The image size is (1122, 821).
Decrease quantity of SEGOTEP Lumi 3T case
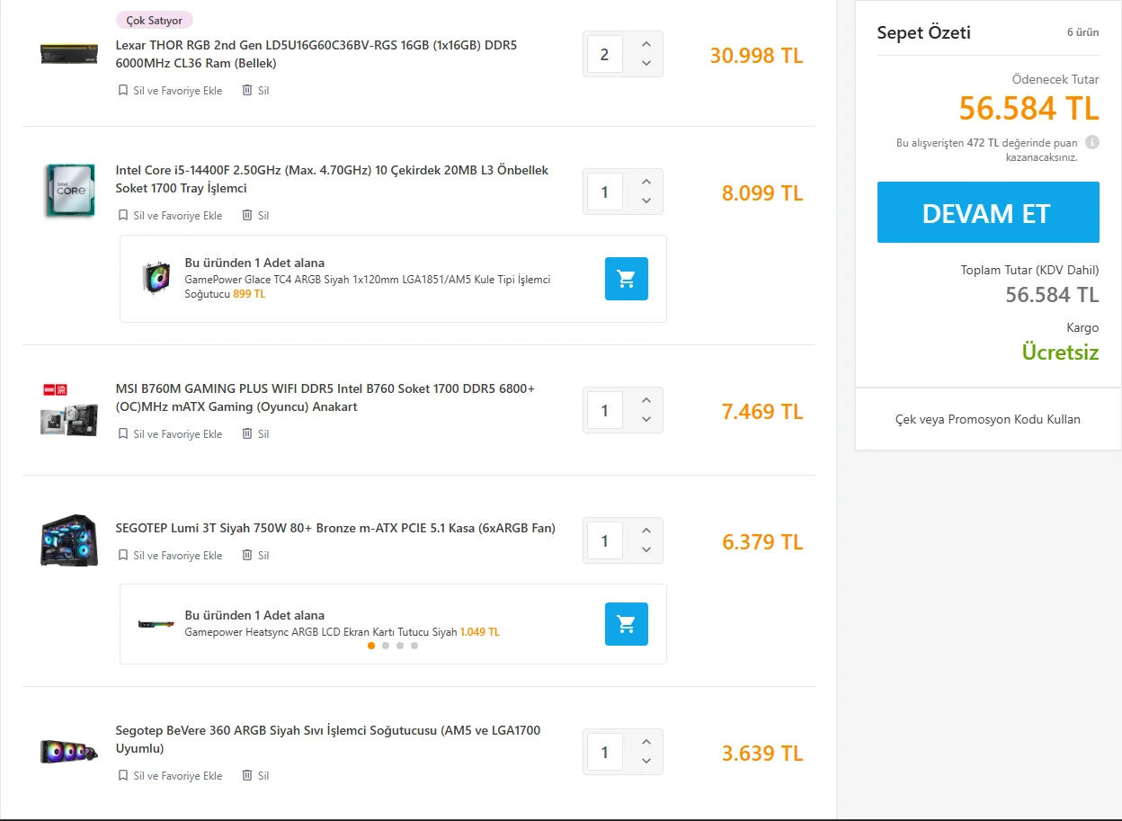(646, 550)
